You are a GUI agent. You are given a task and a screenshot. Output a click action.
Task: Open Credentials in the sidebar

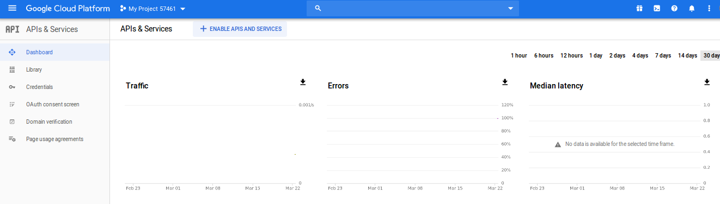pyautogui.click(x=54, y=87)
